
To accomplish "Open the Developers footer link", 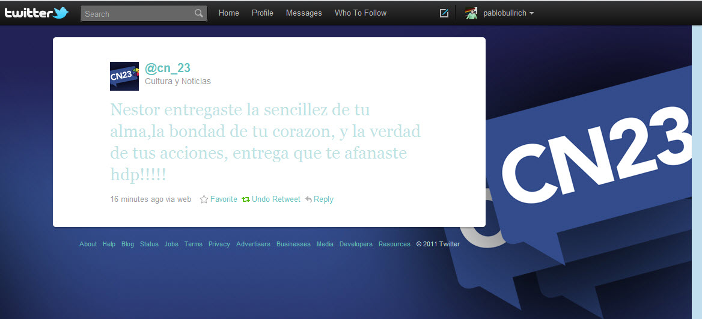I will click(356, 245).
